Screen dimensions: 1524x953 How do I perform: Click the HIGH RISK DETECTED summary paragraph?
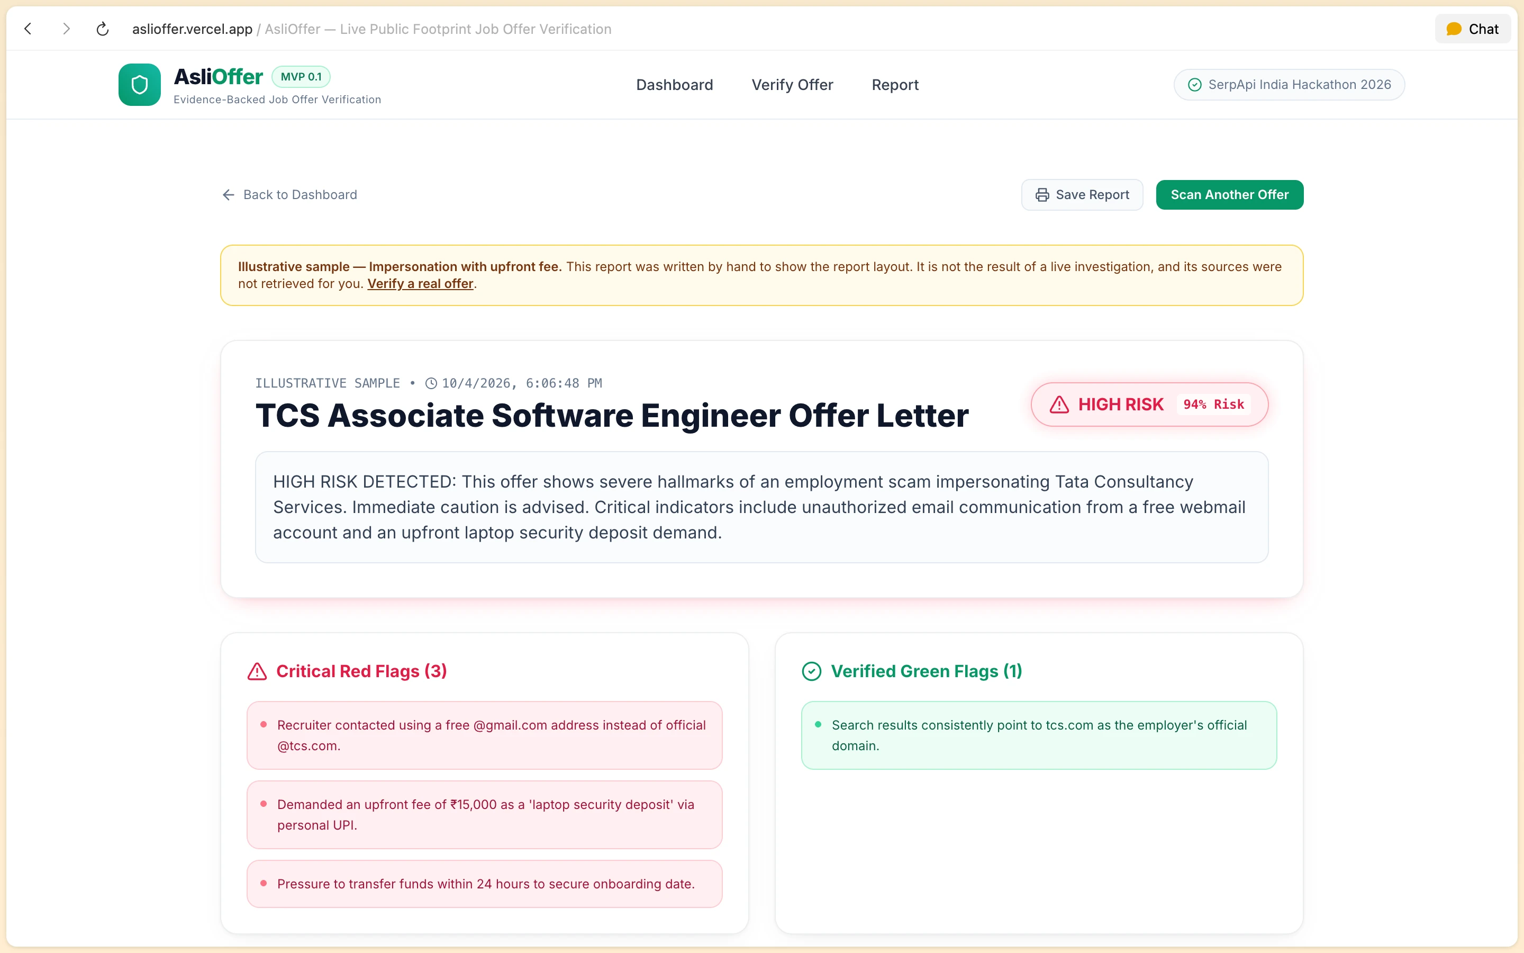coord(761,507)
